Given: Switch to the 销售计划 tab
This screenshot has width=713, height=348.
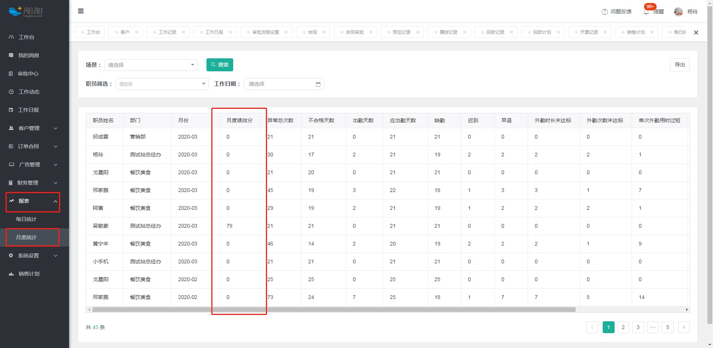Looking at the screenshot, I should pyautogui.click(x=636, y=32).
